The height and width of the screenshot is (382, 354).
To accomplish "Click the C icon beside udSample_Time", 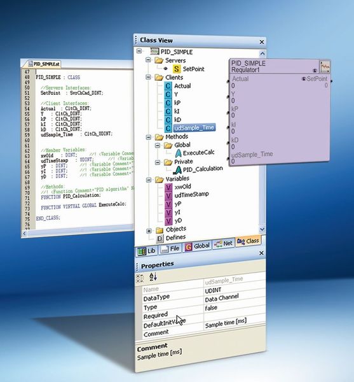I will (168, 128).
